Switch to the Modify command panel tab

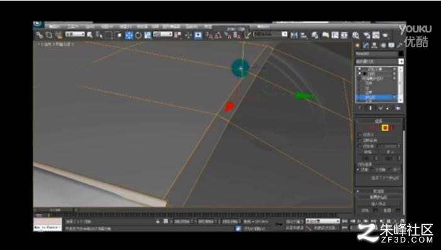(x=366, y=45)
